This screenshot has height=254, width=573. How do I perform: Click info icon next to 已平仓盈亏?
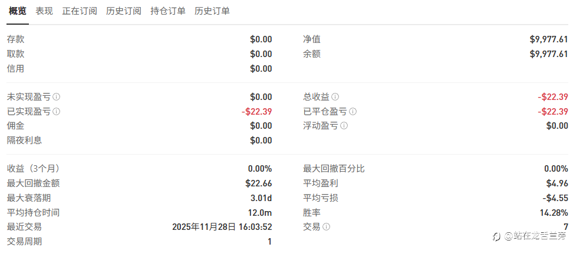click(x=353, y=111)
